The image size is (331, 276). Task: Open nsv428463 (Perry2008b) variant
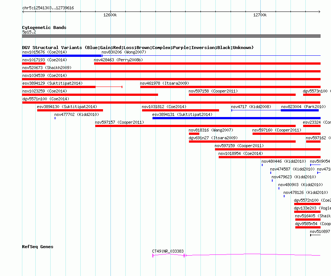tap(118, 60)
